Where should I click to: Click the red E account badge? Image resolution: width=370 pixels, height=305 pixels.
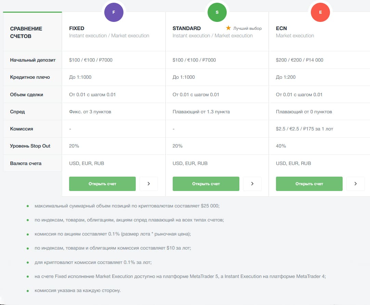pos(320,12)
